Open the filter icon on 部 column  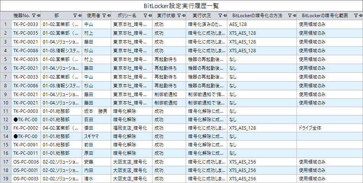(x=75, y=16)
